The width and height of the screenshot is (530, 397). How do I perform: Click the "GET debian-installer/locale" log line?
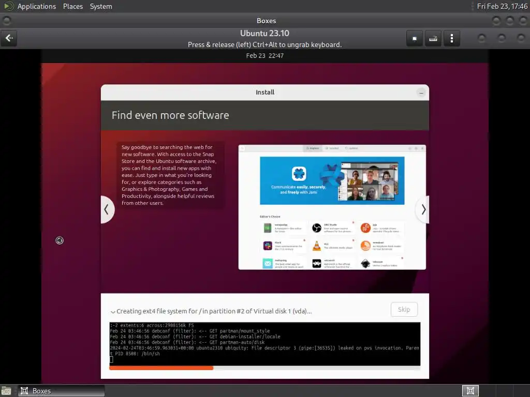(x=195, y=337)
